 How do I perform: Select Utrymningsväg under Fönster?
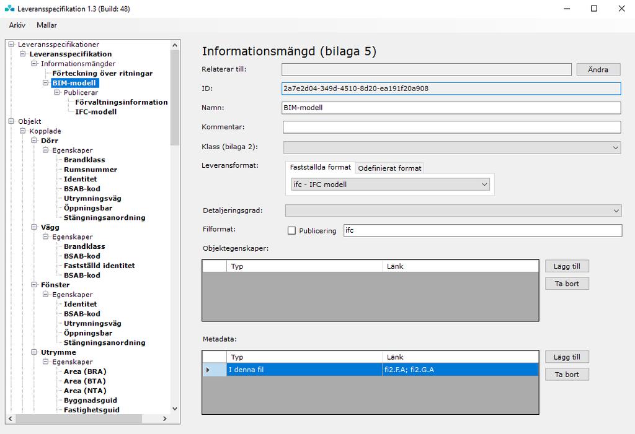pos(92,324)
